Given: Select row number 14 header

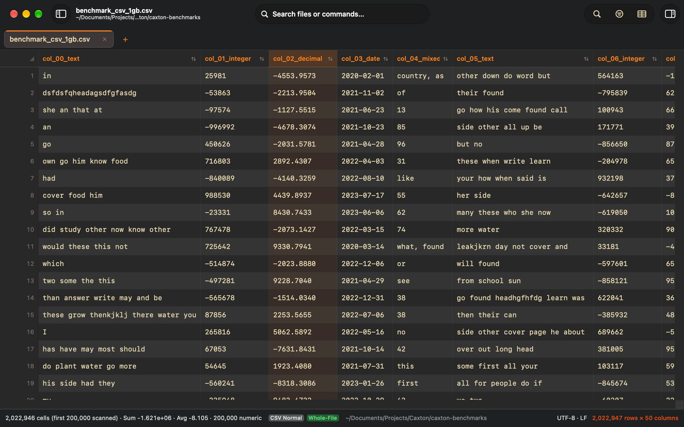Looking at the screenshot, I should [x=19, y=298].
